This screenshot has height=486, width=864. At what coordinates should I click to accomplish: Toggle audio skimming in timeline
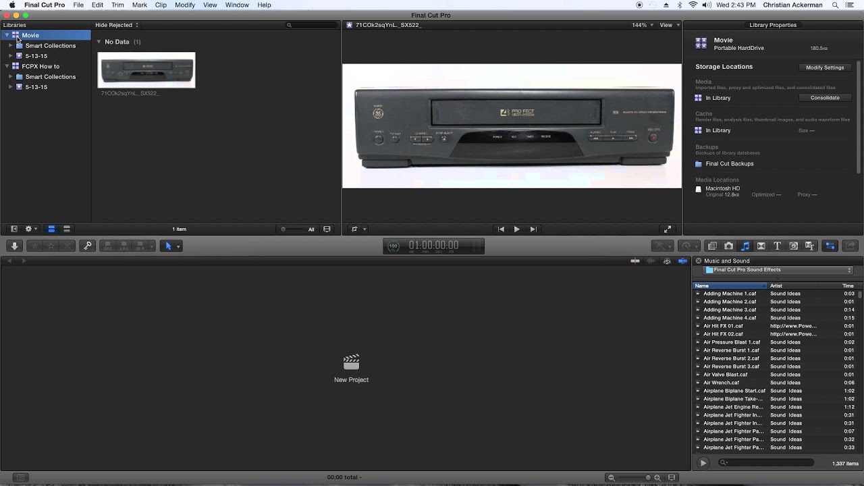click(651, 261)
